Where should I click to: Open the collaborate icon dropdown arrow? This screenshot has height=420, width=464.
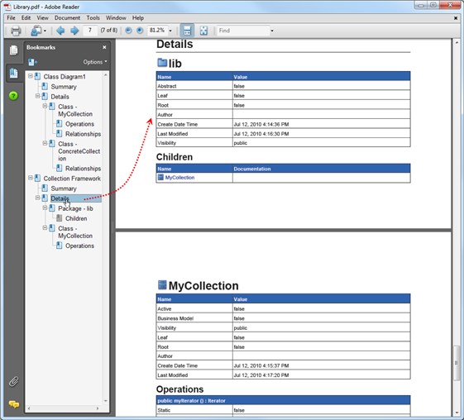(45, 31)
